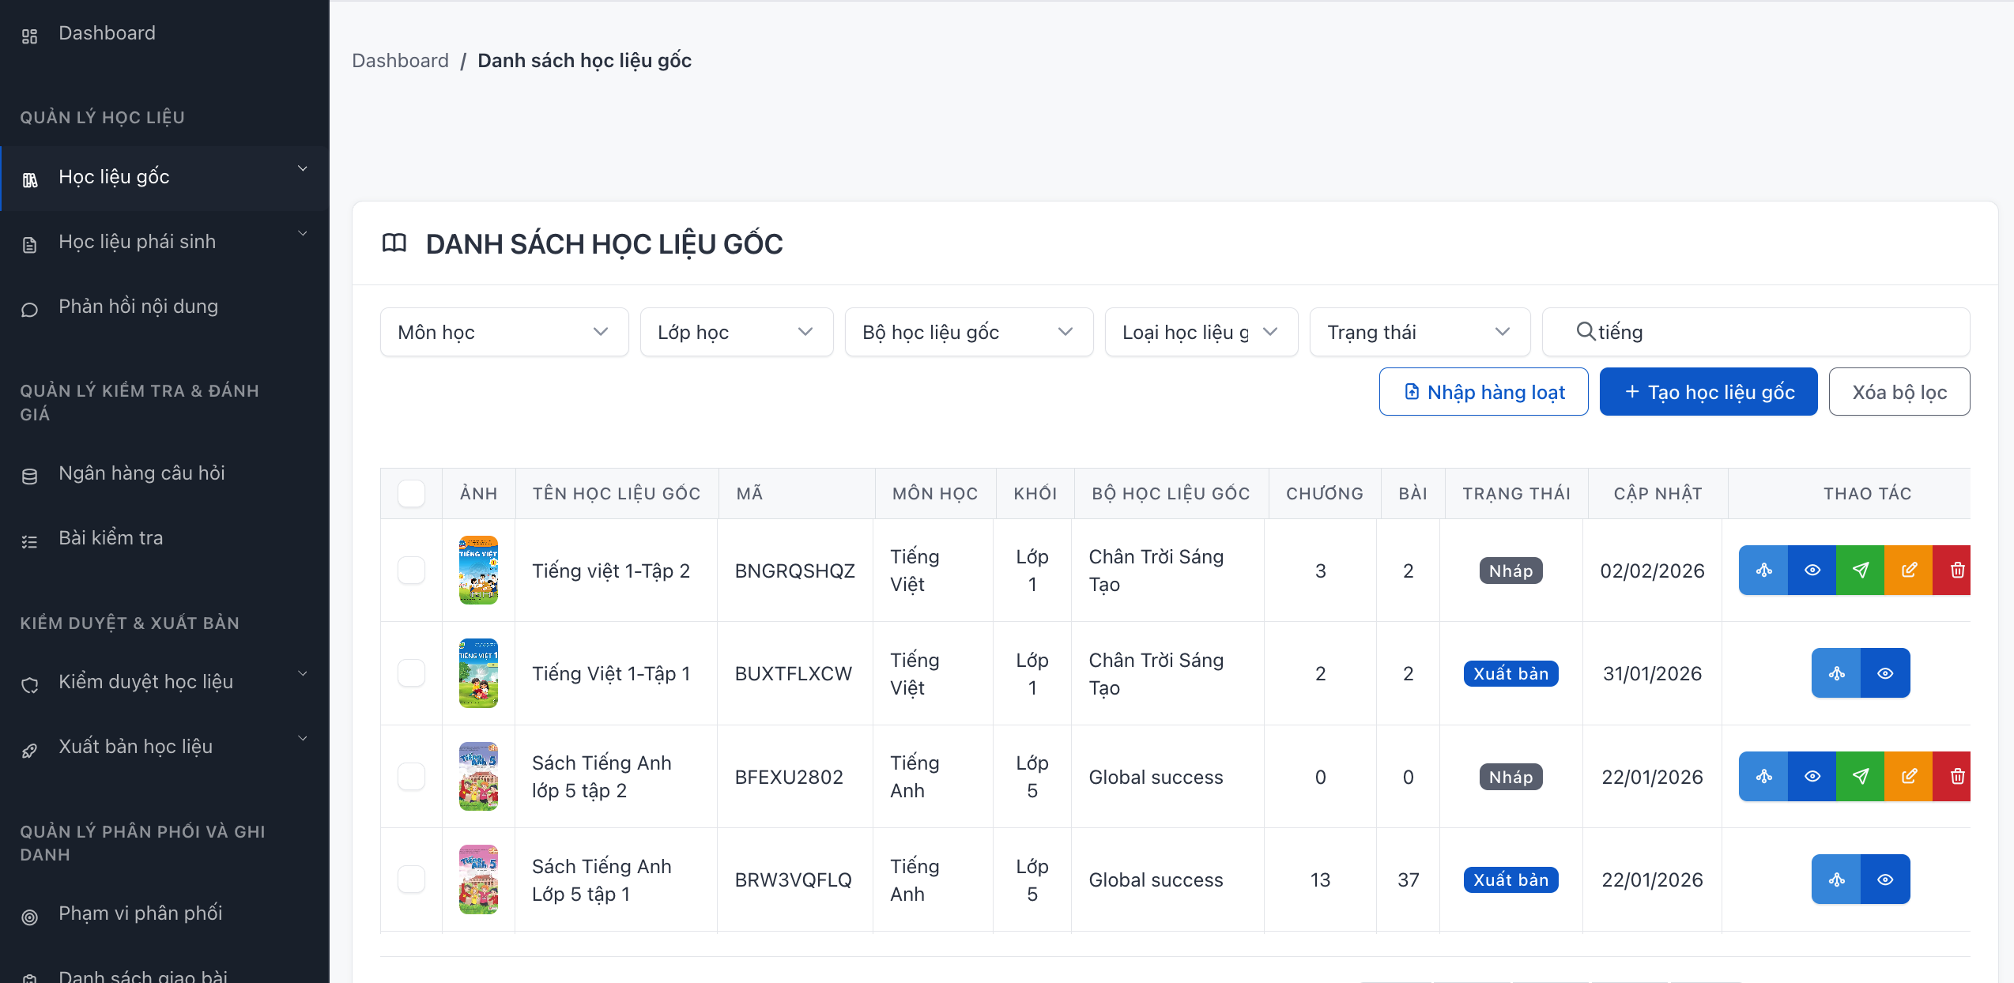Click the Bài kiểm tra checklist icon

30,540
